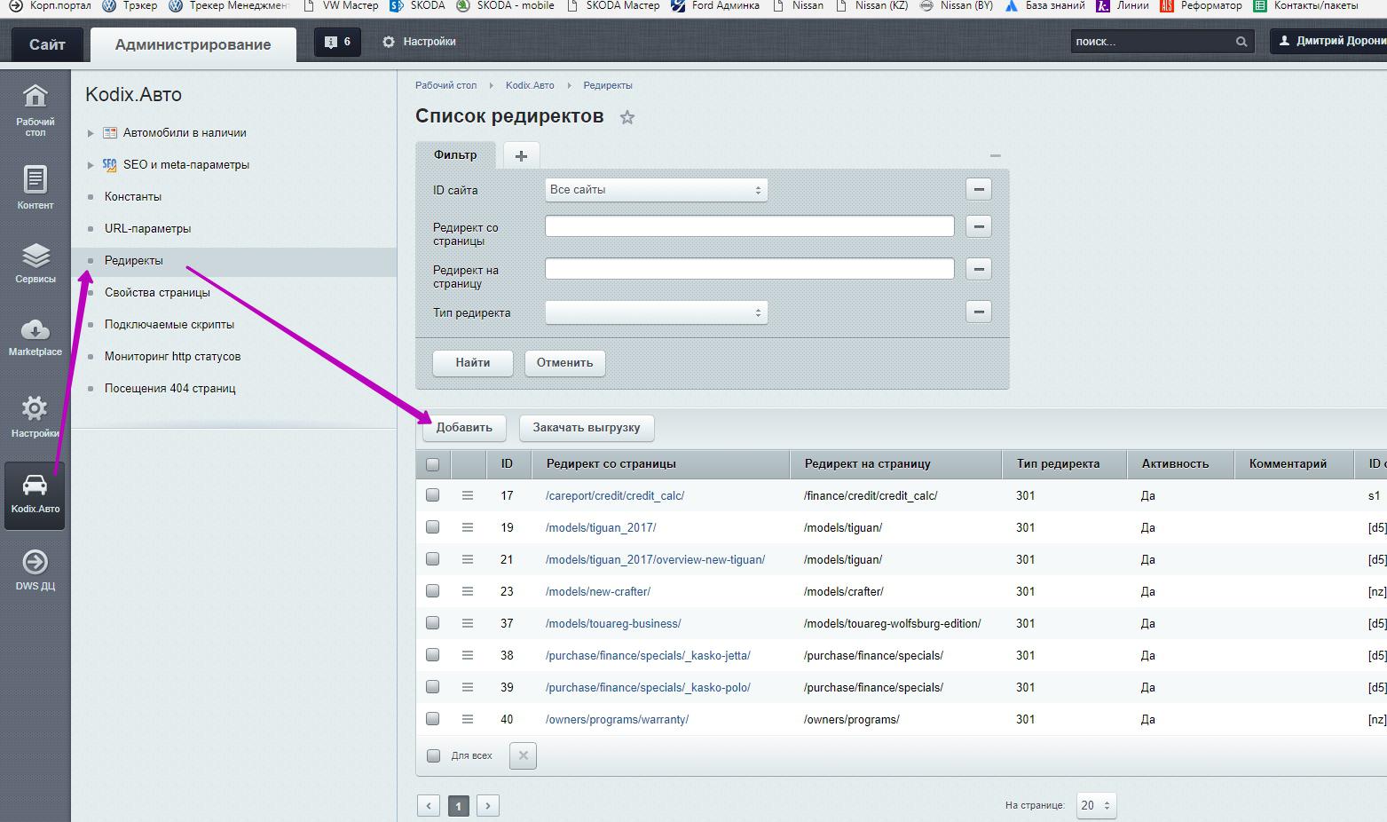Collapse the filter panel with the minus
Image resolution: width=1387 pixels, height=822 pixels.
point(995,155)
